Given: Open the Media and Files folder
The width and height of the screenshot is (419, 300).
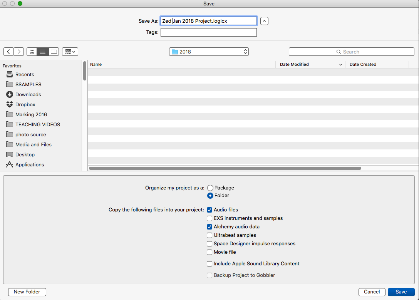Looking at the screenshot, I should [x=29, y=144].
